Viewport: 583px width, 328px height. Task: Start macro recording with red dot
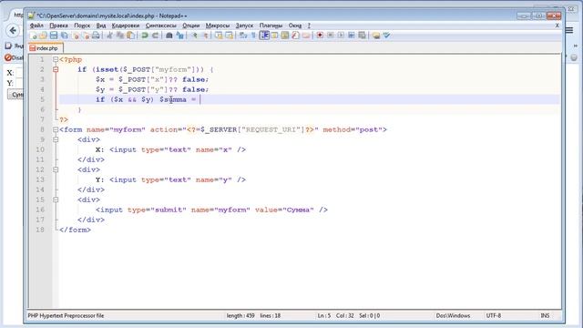point(320,36)
